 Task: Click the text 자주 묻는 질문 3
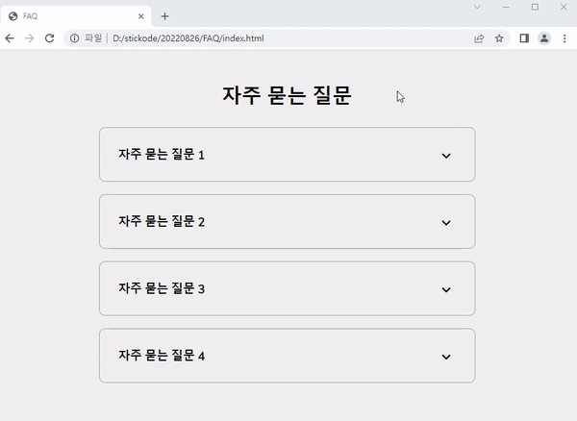[162, 288]
